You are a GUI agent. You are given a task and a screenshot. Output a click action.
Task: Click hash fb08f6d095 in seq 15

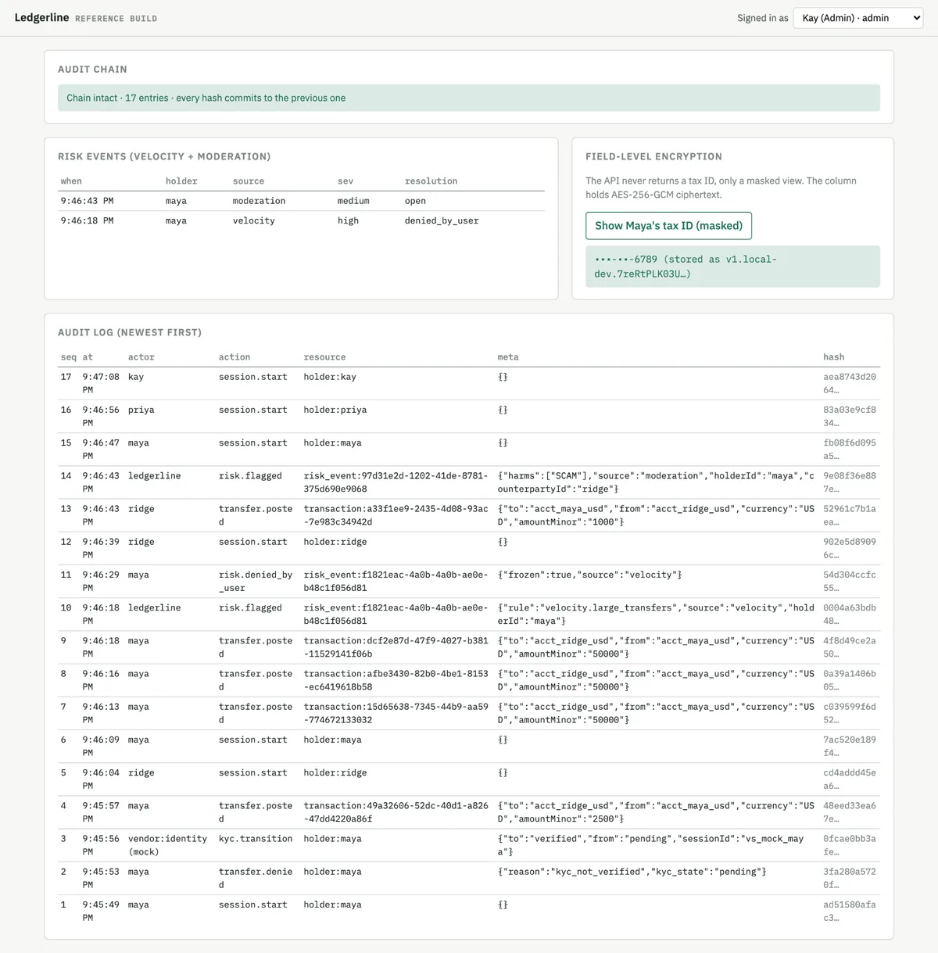[850, 449]
